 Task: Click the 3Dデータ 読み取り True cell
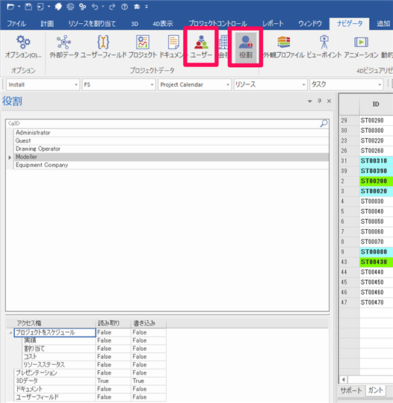tap(114, 381)
